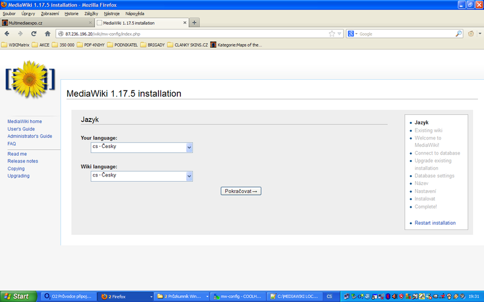The width and height of the screenshot is (484, 302).
Task: Follow the MediaWiki home link
Action: tap(25, 121)
